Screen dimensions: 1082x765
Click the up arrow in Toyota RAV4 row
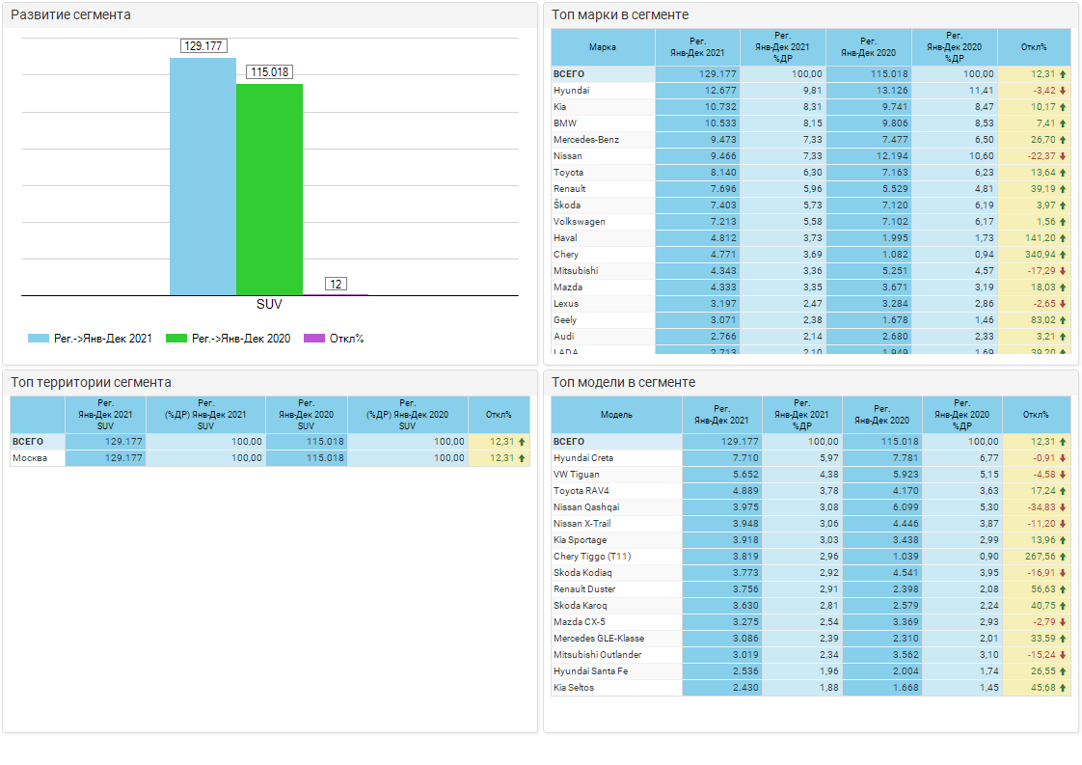pyautogui.click(x=1063, y=491)
